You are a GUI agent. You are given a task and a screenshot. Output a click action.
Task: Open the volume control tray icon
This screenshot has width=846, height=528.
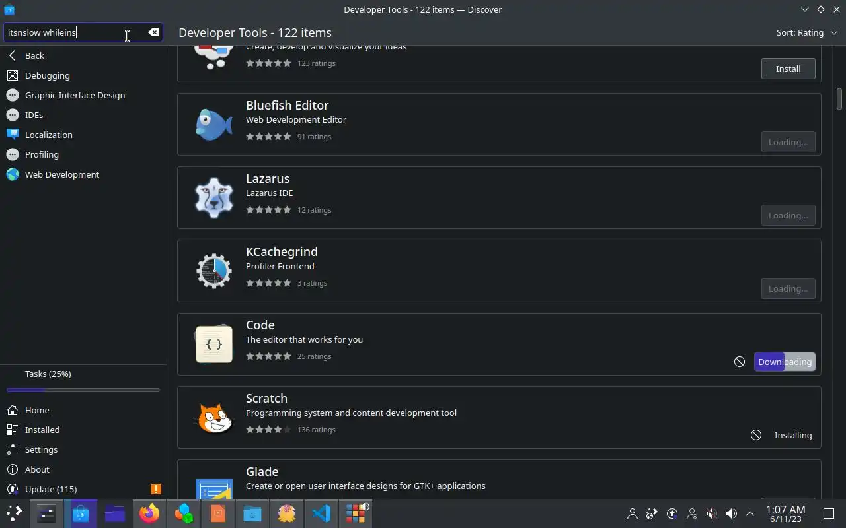tap(732, 513)
